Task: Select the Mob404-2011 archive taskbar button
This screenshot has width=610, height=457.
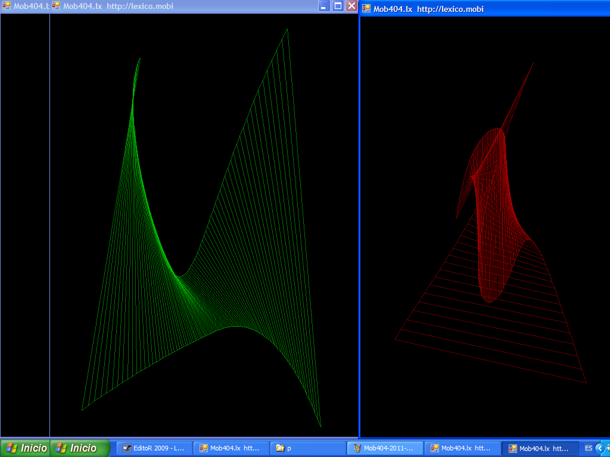Action: [x=385, y=448]
